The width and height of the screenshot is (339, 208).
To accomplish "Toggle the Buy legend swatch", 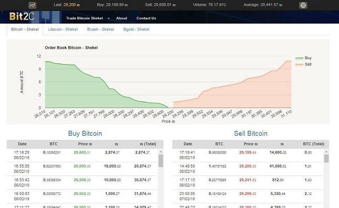I will (x=299, y=58).
